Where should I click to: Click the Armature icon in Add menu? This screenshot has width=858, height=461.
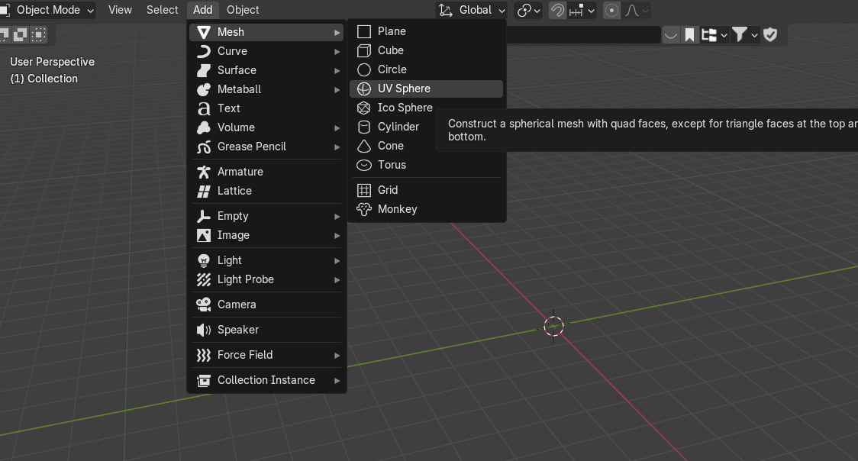click(204, 172)
